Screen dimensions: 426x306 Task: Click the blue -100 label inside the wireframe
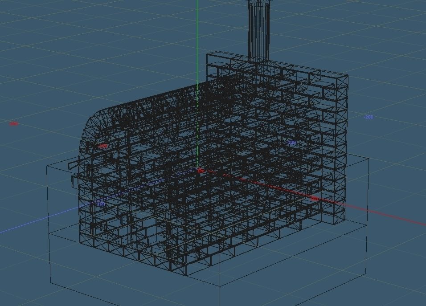(291, 142)
